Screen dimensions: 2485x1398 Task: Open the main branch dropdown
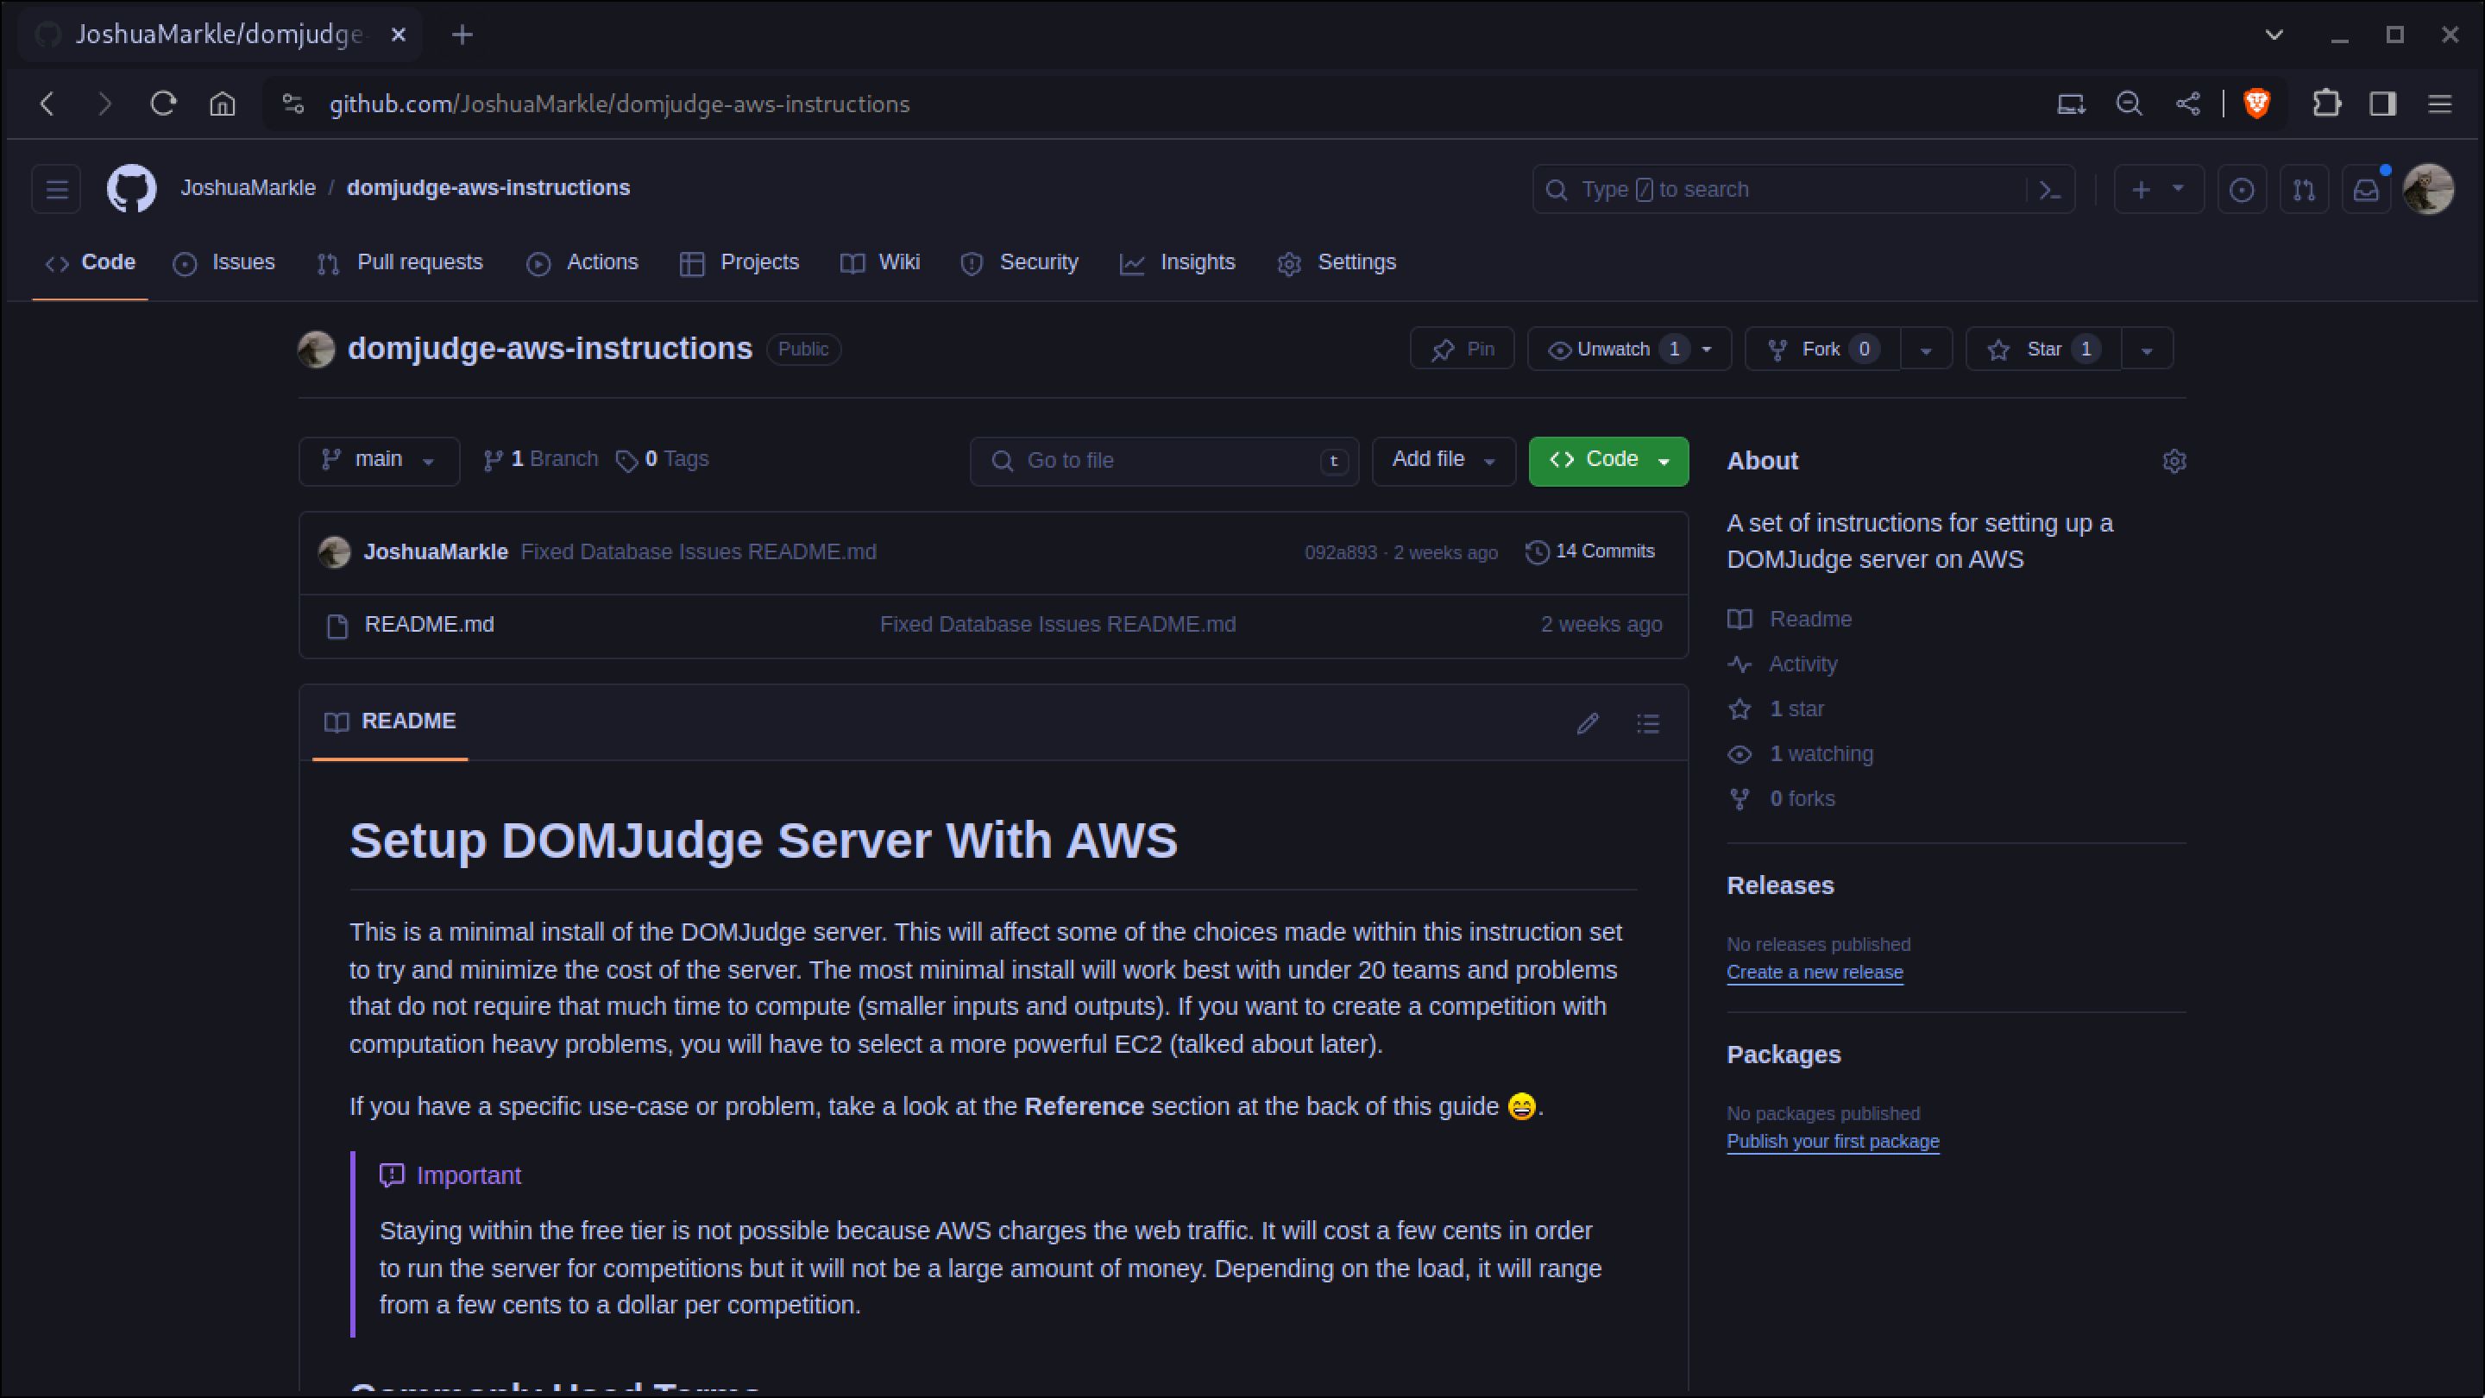pyautogui.click(x=379, y=460)
